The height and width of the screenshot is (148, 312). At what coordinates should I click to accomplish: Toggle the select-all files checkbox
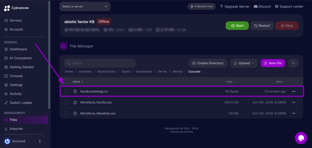[66, 82]
